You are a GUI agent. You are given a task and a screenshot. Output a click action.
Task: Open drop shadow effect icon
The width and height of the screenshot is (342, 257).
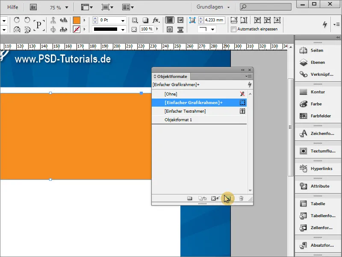[145, 20]
